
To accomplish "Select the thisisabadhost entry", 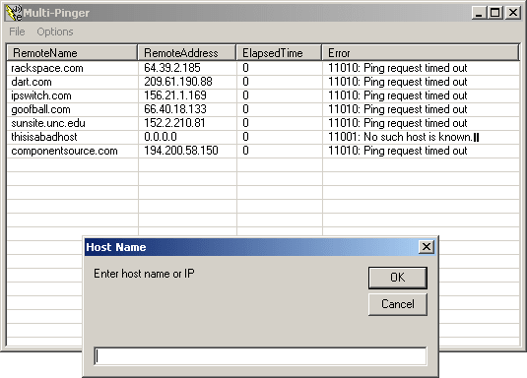I will coord(44,137).
